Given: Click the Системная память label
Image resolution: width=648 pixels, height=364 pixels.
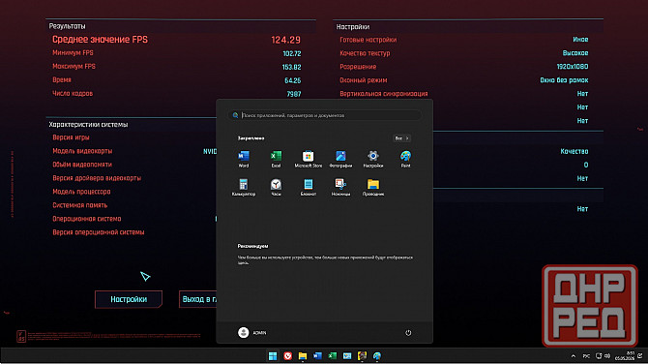Looking at the screenshot, I should [x=79, y=205].
